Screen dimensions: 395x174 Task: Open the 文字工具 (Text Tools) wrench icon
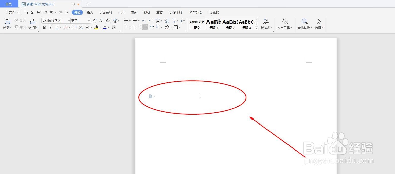284,24
